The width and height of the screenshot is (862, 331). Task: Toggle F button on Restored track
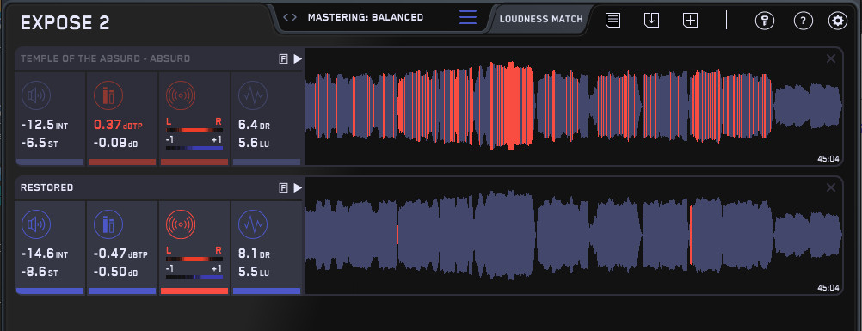pyautogui.click(x=284, y=188)
